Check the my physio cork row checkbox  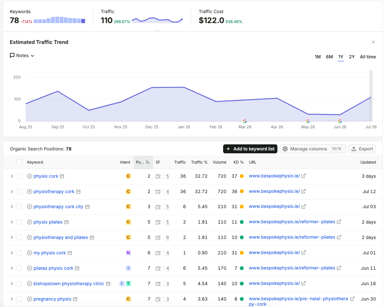click(19, 253)
